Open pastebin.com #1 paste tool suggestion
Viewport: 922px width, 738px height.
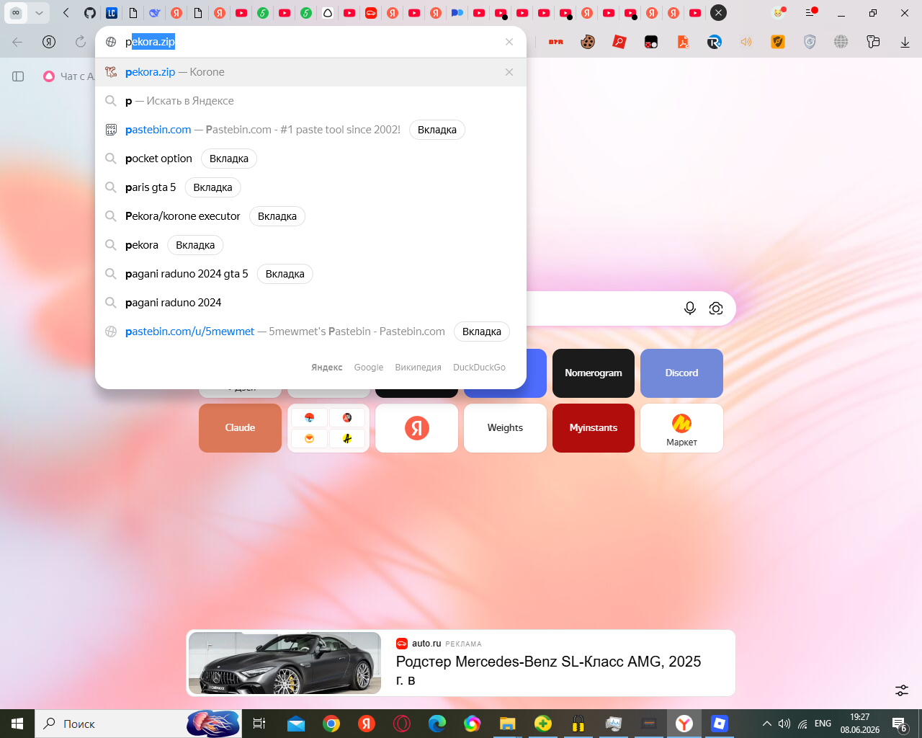tap(263, 130)
